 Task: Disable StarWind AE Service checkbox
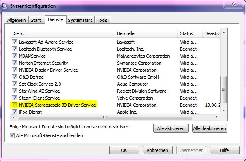[14, 91]
